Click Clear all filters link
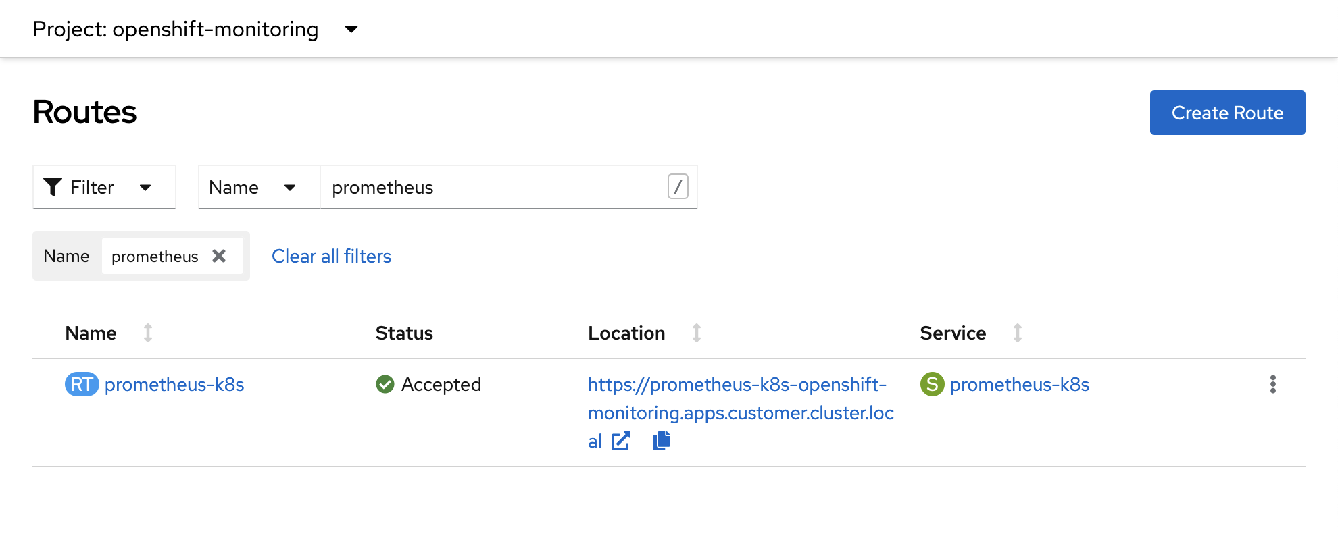This screenshot has height=536, width=1338. (331, 256)
